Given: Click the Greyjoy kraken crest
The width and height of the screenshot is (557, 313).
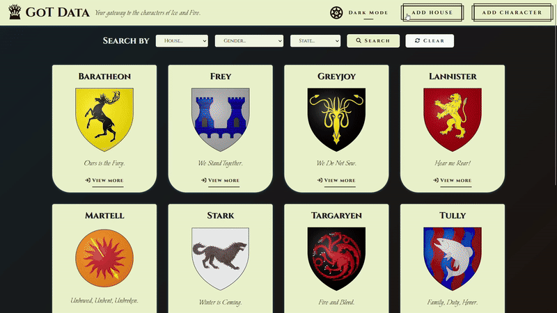Looking at the screenshot, I should [x=336, y=120].
